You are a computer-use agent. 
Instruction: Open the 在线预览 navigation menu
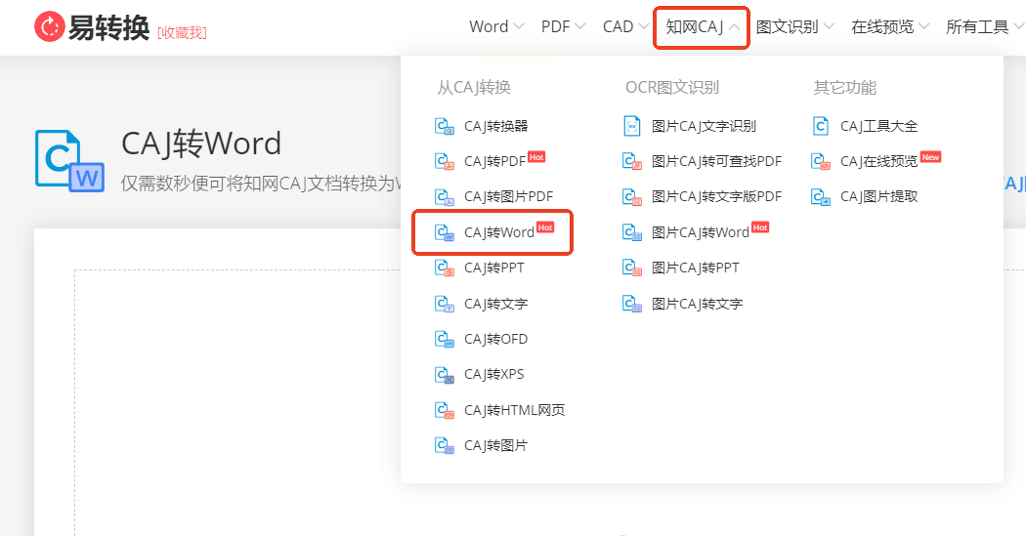click(890, 26)
